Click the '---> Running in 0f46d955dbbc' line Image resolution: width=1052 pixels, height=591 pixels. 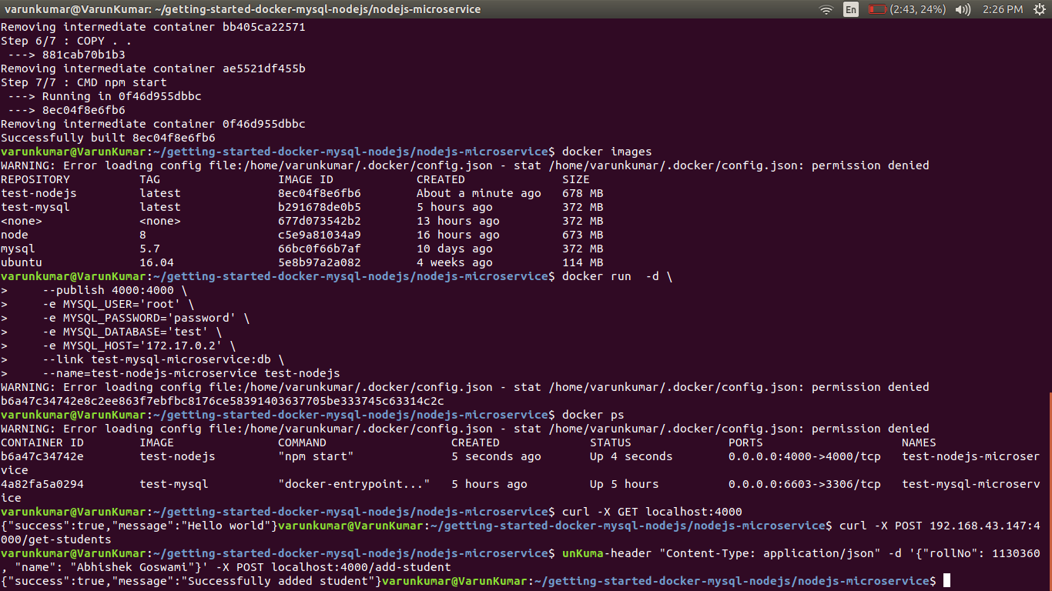[105, 96]
